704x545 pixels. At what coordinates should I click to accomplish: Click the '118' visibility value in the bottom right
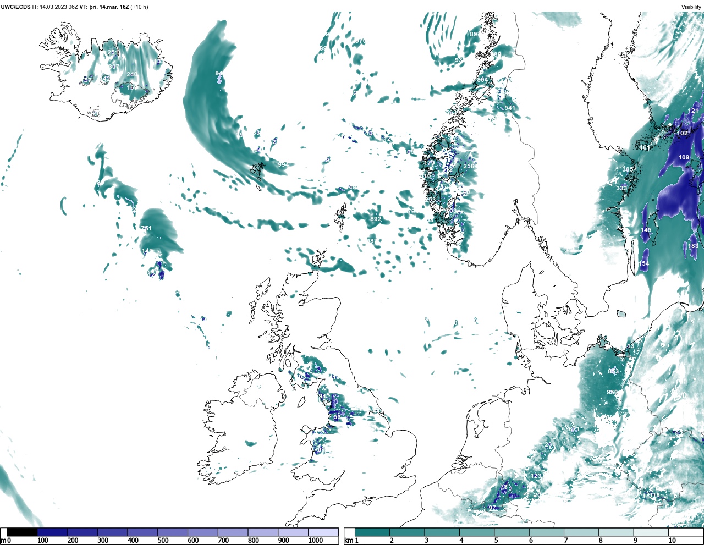[x=654, y=495]
